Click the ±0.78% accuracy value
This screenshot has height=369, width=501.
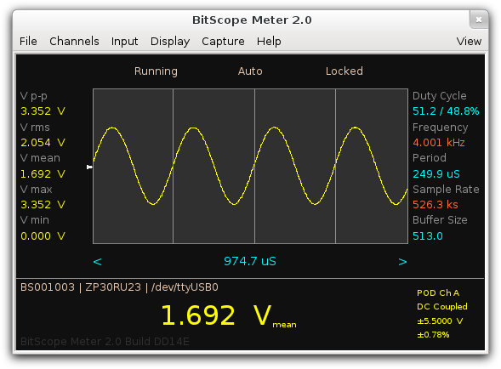point(433,335)
